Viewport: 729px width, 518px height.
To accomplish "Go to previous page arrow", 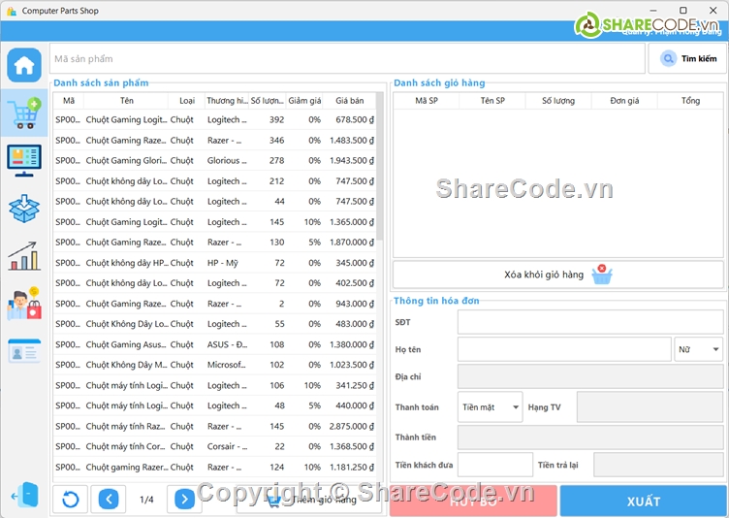I will click(x=109, y=500).
